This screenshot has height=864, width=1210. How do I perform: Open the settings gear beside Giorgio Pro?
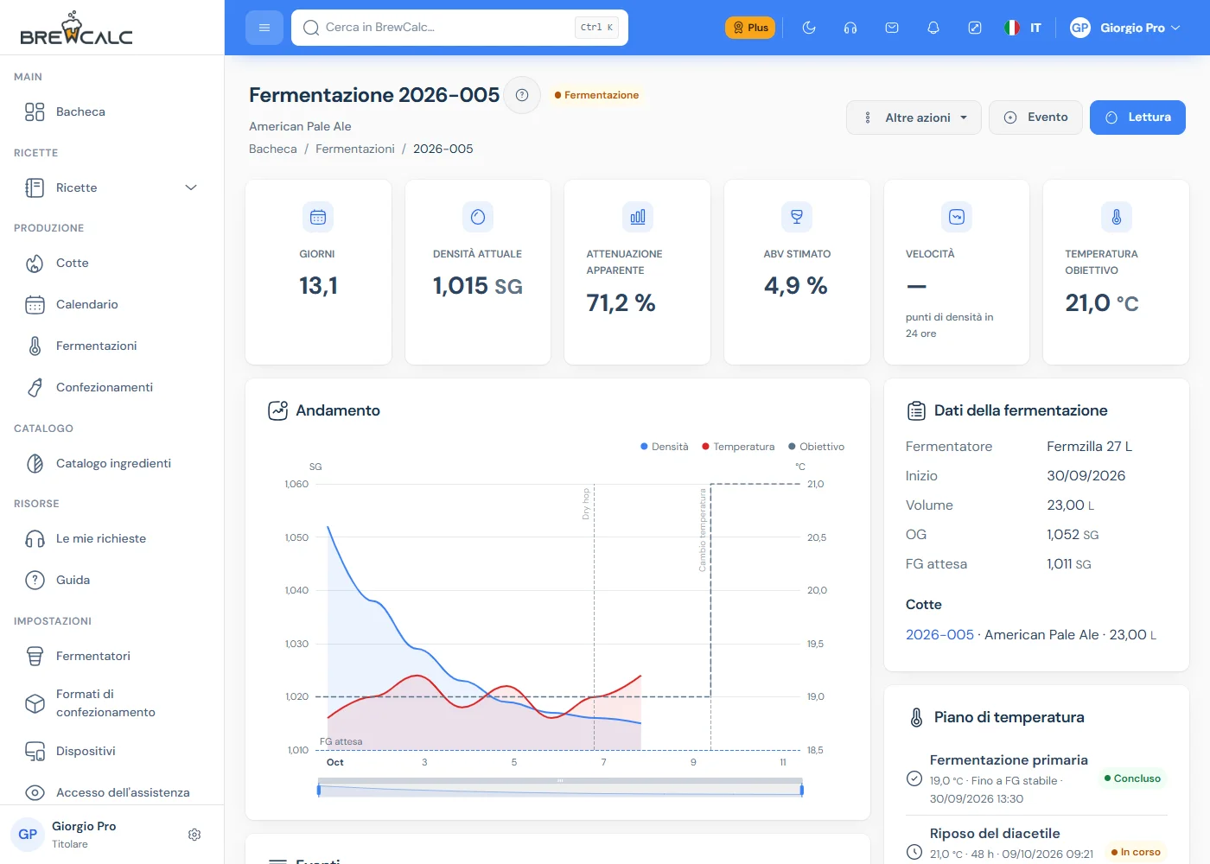click(x=194, y=835)
